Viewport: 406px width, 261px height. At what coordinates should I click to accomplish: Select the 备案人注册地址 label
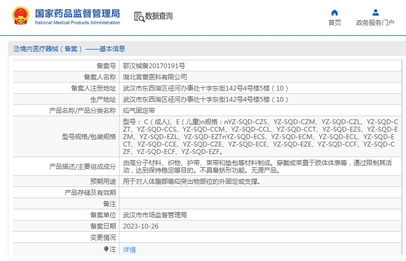[x=93, y=88]
